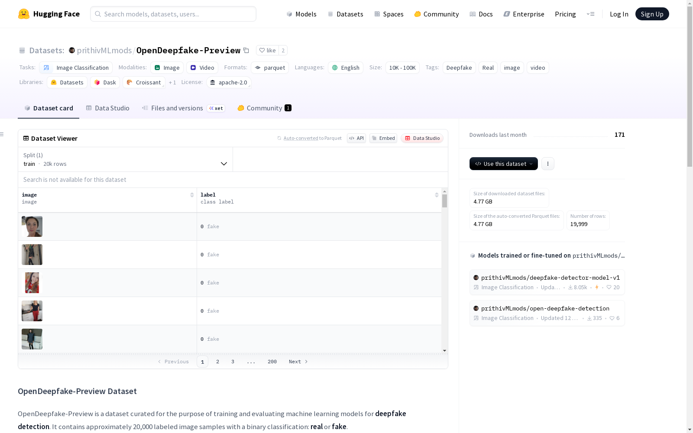Image resolution: width=693 pixels, height=433 pixels.
Task: Select the English language tag
Action: tap(346, 68)
